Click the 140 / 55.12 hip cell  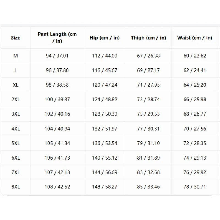point(105,158)
